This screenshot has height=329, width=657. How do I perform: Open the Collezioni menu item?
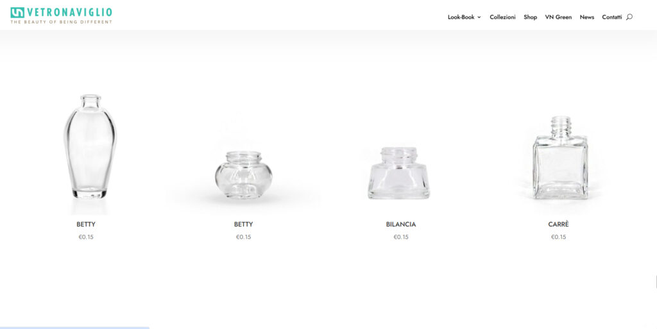(x=502, y=17)
